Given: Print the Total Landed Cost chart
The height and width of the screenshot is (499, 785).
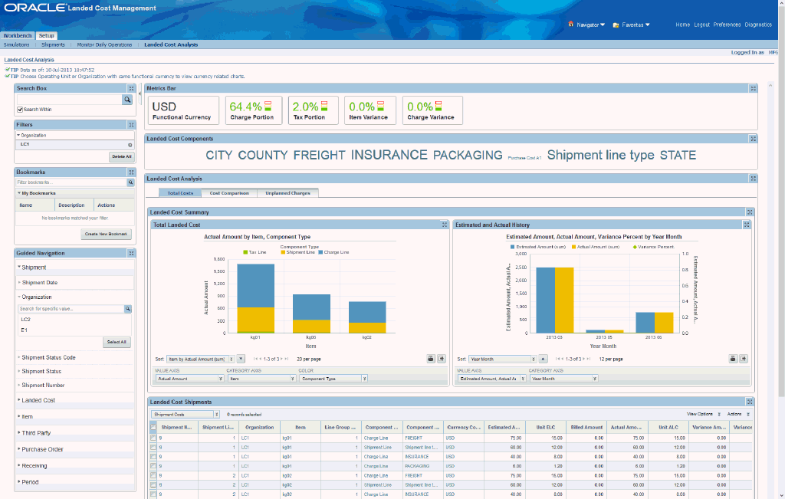Looking at the screenshot, I should pyautogui.click(x=431, y=359).
